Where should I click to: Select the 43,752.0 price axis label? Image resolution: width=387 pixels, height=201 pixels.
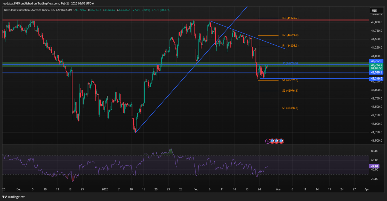point(376,61)
